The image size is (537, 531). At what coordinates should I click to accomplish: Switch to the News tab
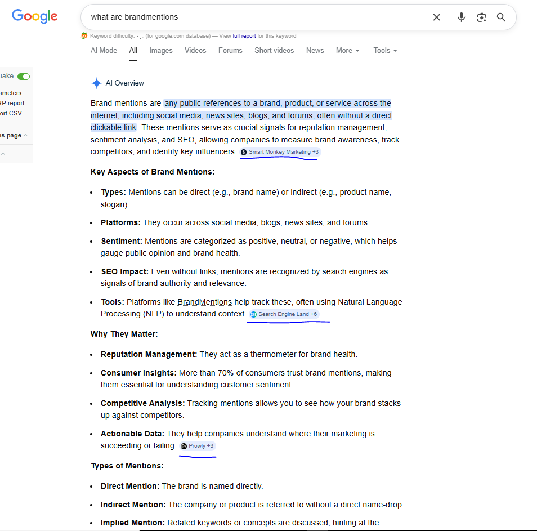click(315, 50)
